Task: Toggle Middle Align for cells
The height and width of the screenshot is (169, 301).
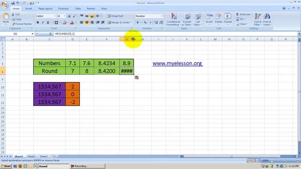Action: click(87, 16)
